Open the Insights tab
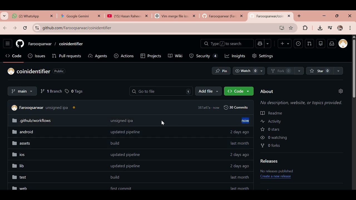The width and height of the screenshot is (356, 200). click(x=235, y=56)
